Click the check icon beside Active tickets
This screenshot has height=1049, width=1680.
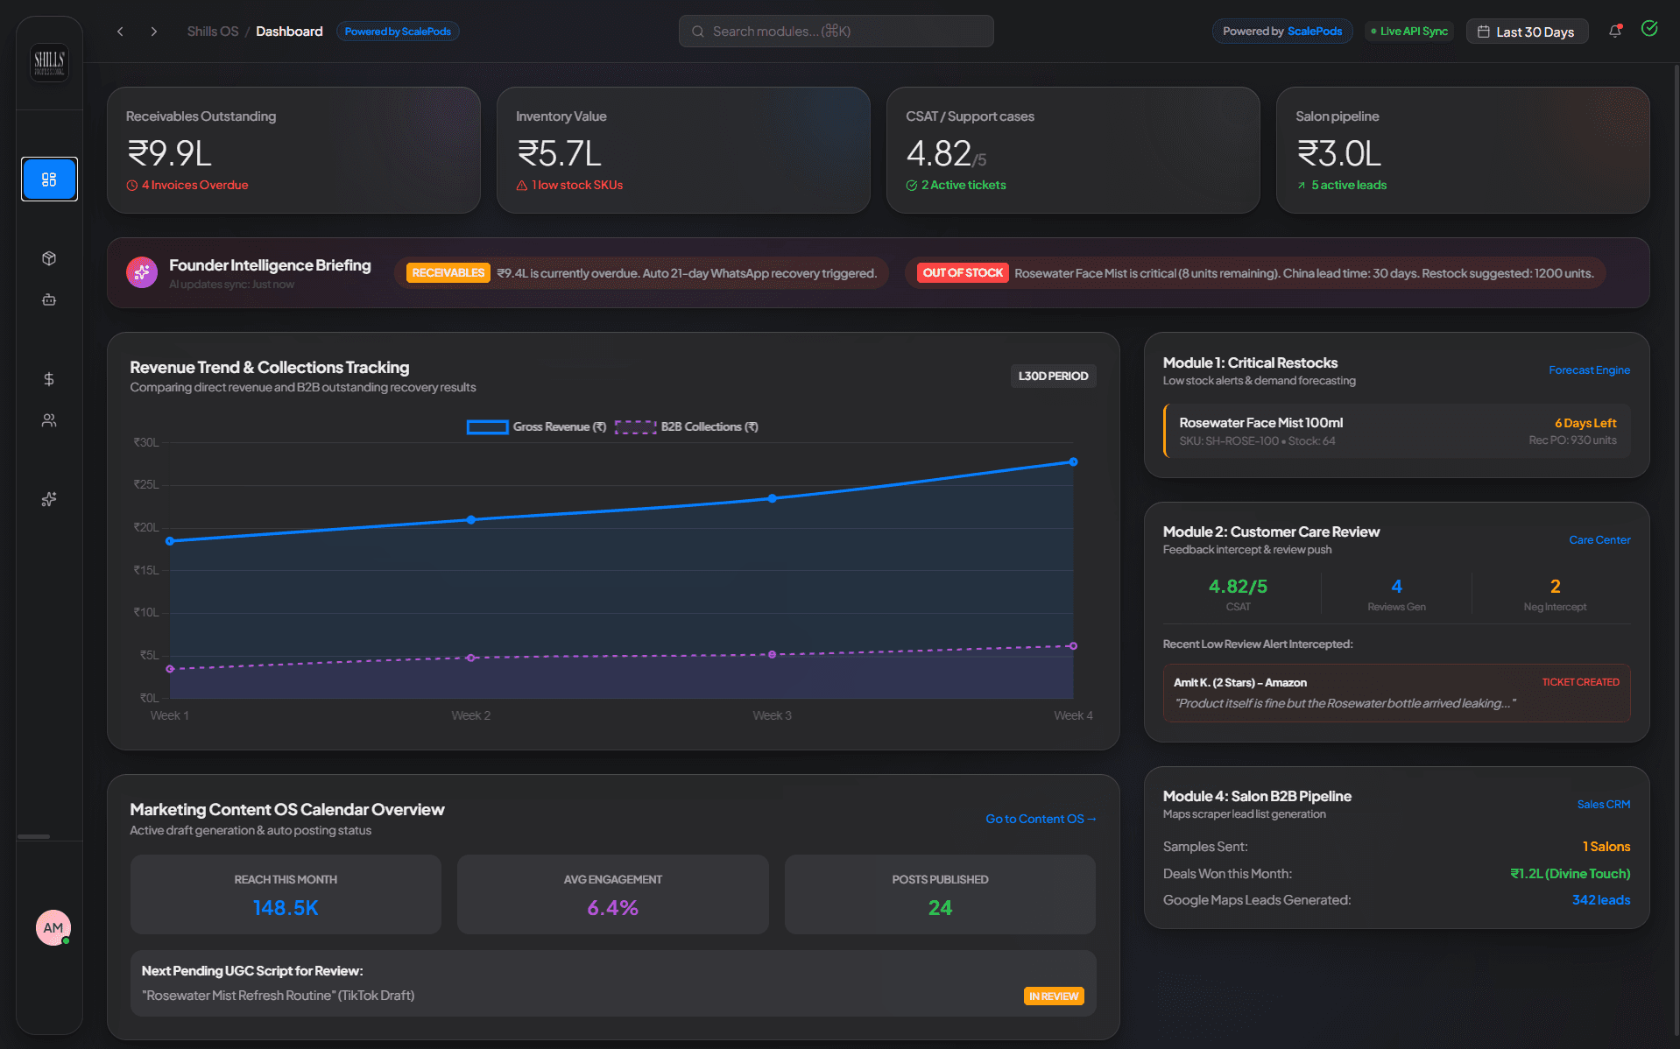[x=912, y=186]
